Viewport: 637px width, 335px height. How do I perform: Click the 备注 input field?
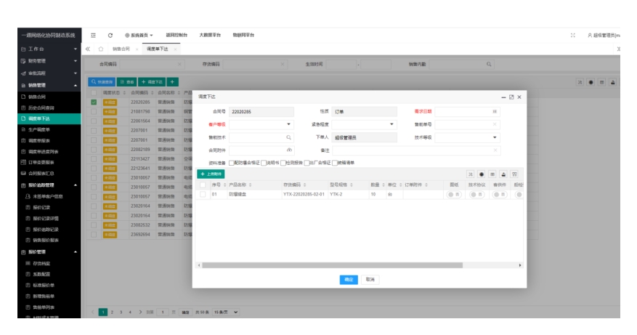coord(415,150)
